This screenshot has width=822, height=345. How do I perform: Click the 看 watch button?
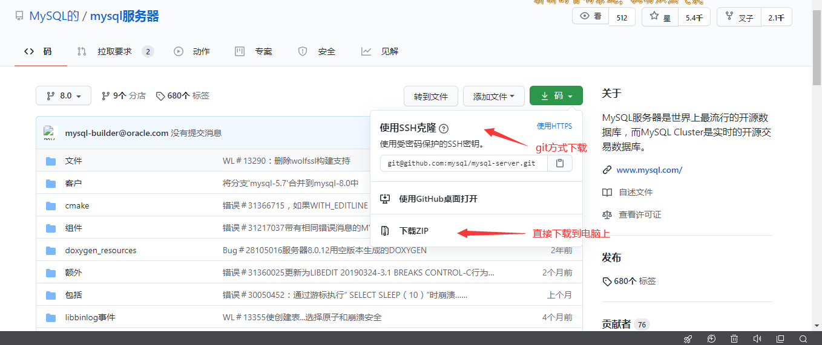[591, 16]
